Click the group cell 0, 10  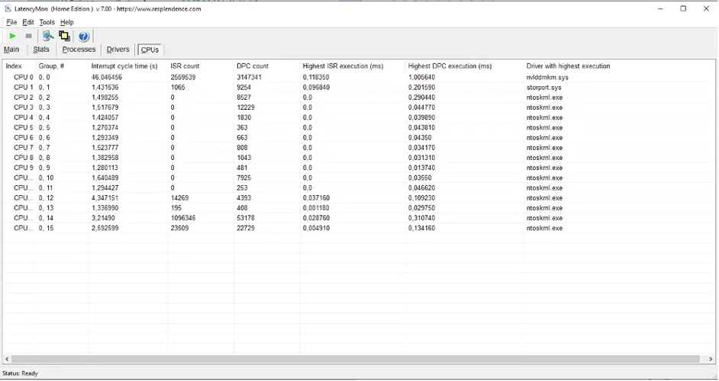coord(46,178)
